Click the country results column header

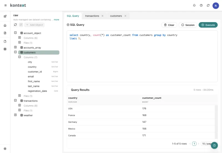(73, 98)
